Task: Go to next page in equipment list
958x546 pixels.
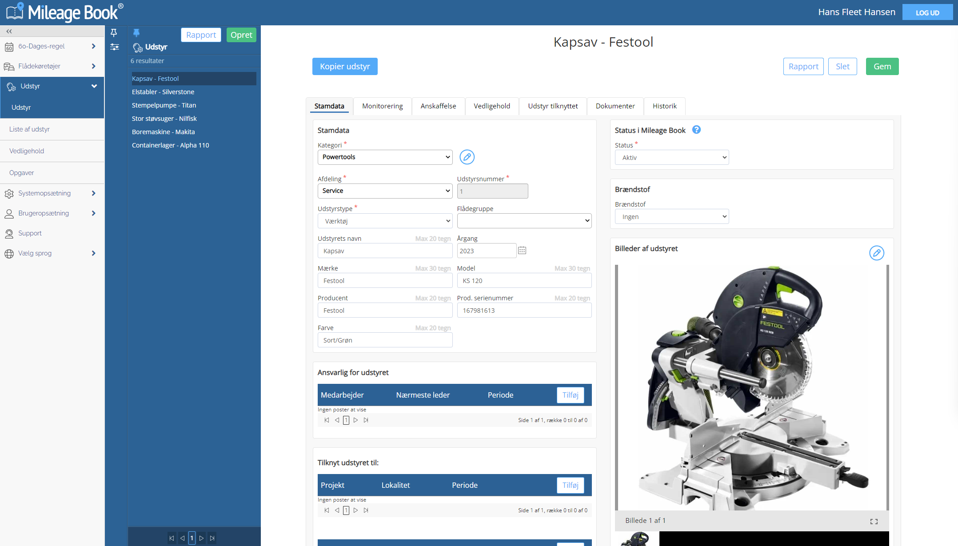Action: [202, 538]
